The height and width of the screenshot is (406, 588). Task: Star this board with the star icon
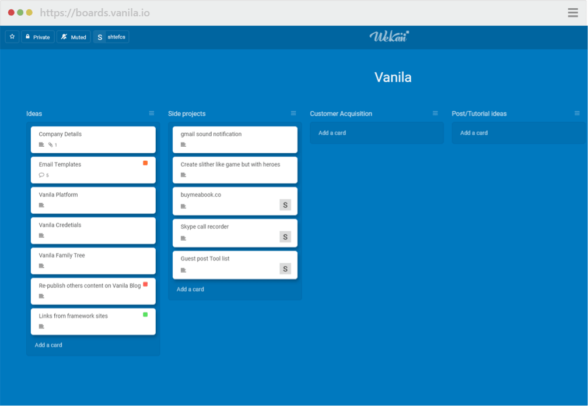point(12,37)
